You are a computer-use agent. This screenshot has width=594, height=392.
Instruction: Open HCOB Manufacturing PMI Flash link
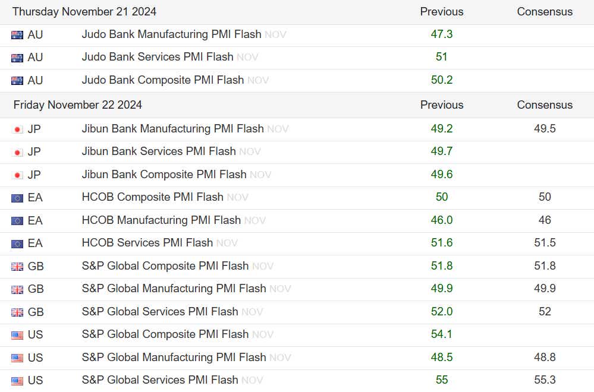[x=161, y=220]
